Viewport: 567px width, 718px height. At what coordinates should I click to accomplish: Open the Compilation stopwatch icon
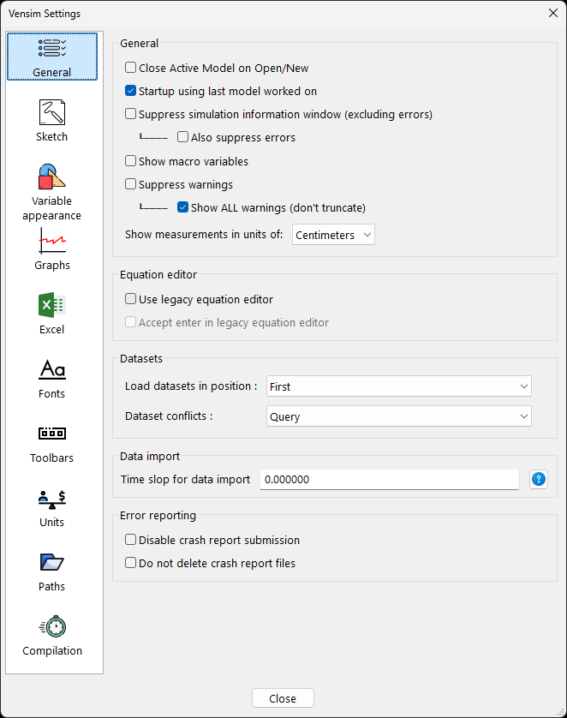(x=51, y=627)
